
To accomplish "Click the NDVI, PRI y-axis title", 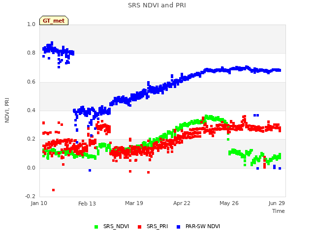I will click(x=7, y=110).
